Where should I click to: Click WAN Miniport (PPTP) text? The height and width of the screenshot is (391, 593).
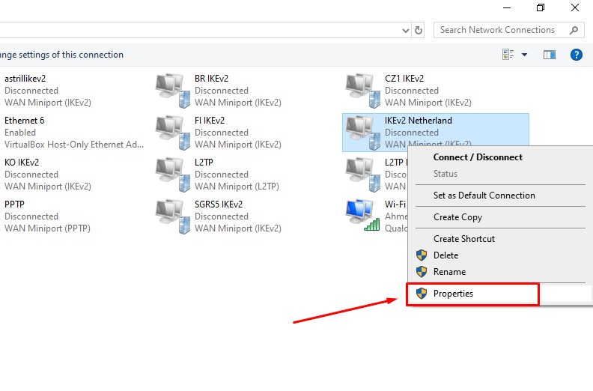click(47, 228)
